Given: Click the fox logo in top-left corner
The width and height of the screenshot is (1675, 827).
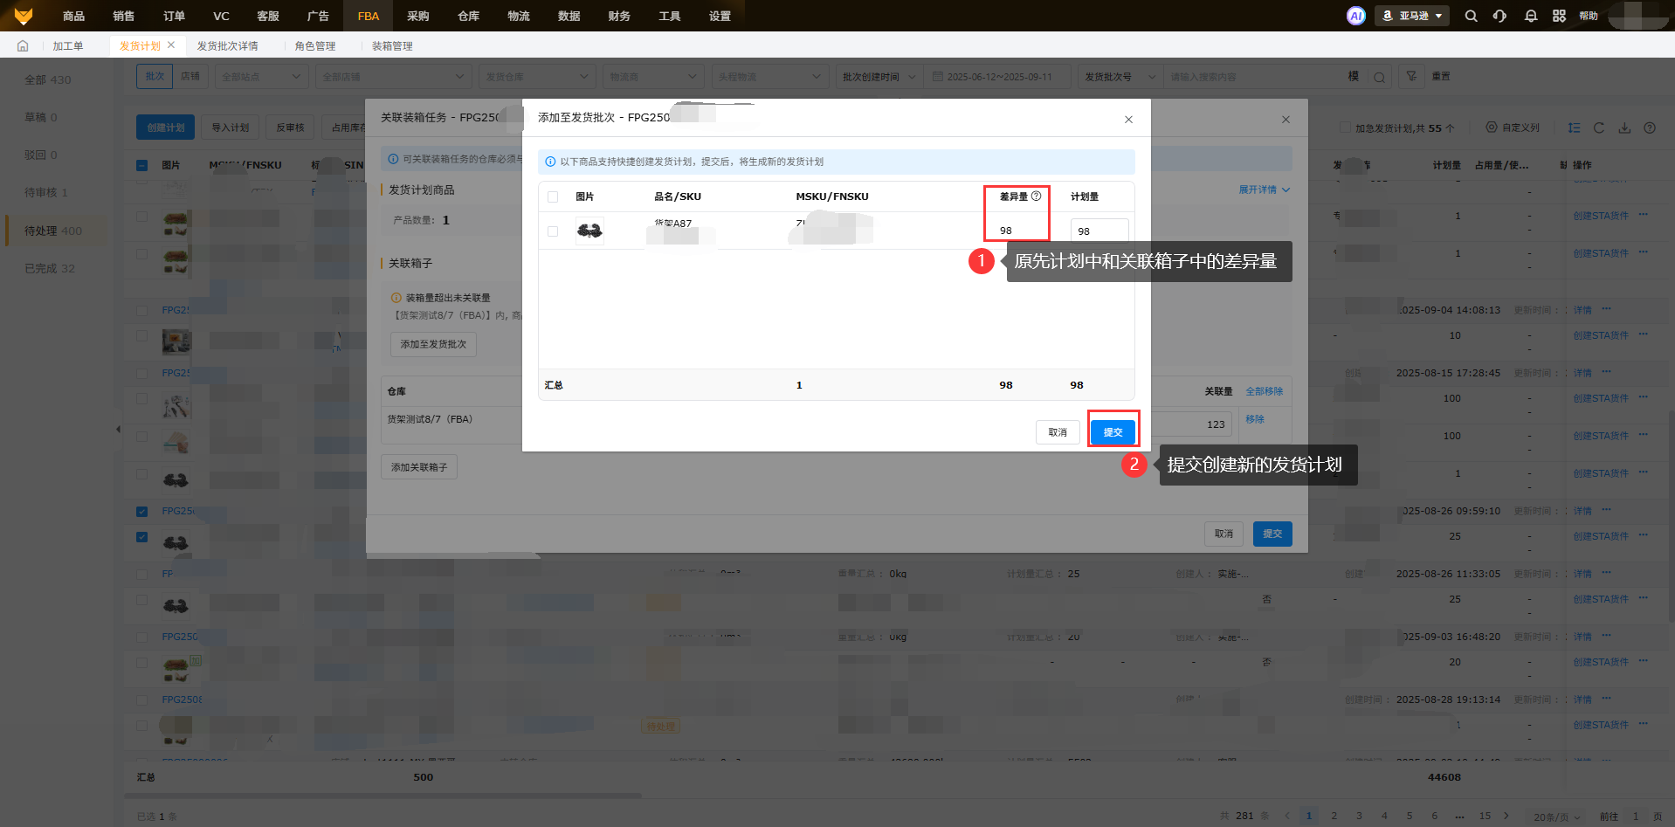Looking at the screenshot, I should pyautogui.click(x=24, y=16).
